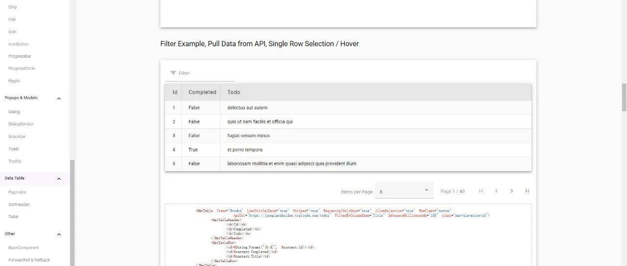Click sidebar vertical scrollbar thumb

(x=72, y=213)
